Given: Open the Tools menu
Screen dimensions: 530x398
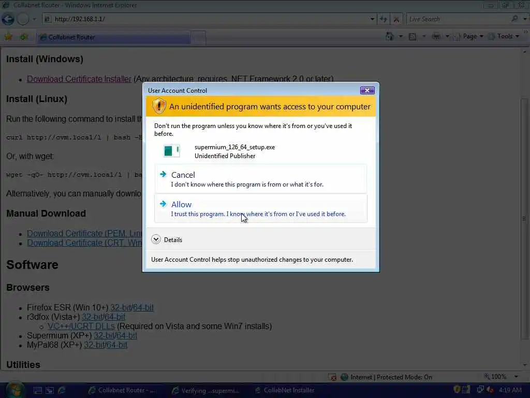Looking at the screenshot, I should 504,36.
